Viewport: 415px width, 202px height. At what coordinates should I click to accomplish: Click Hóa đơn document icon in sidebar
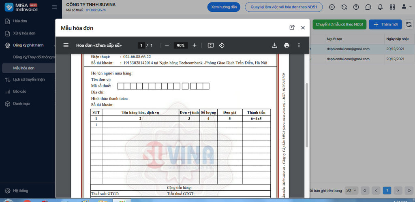coord(8,21)
